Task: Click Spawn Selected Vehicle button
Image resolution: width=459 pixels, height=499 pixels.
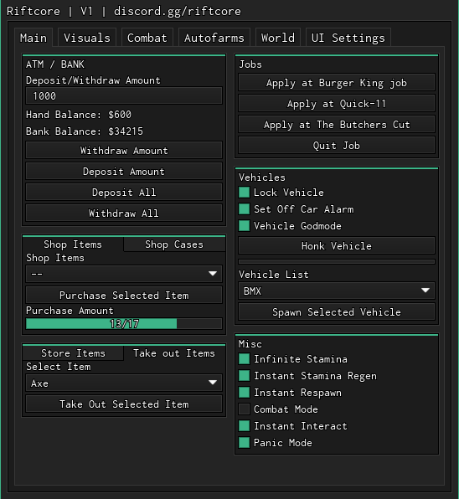Action: point(337,311)
